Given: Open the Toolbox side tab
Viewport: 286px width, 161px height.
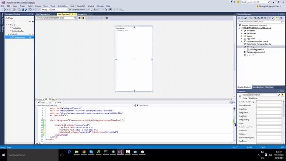Looking at the screenshot, I should click(2, 29).
